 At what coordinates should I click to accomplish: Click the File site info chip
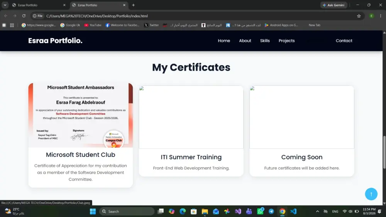(x=38, y=16)
